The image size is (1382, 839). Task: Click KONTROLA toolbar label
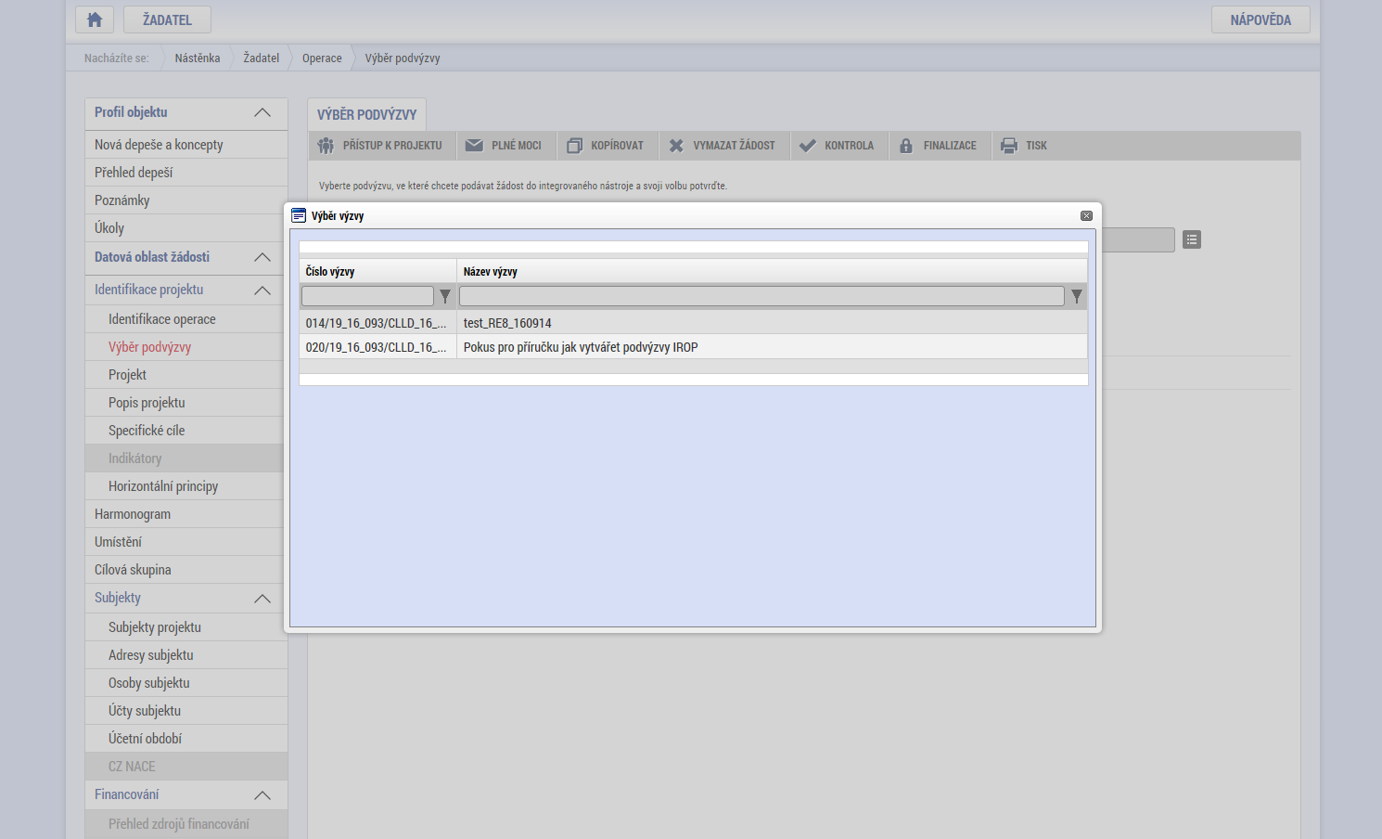tap(849, 146)
